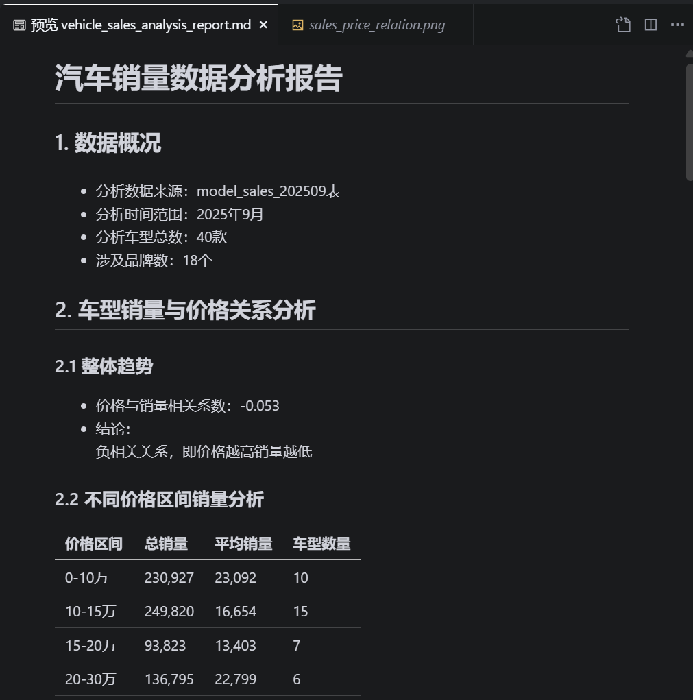The width and height of the screenshot is (693, 700).
Task: Click the line 涉及品牌数：18个
Action: 154,261
